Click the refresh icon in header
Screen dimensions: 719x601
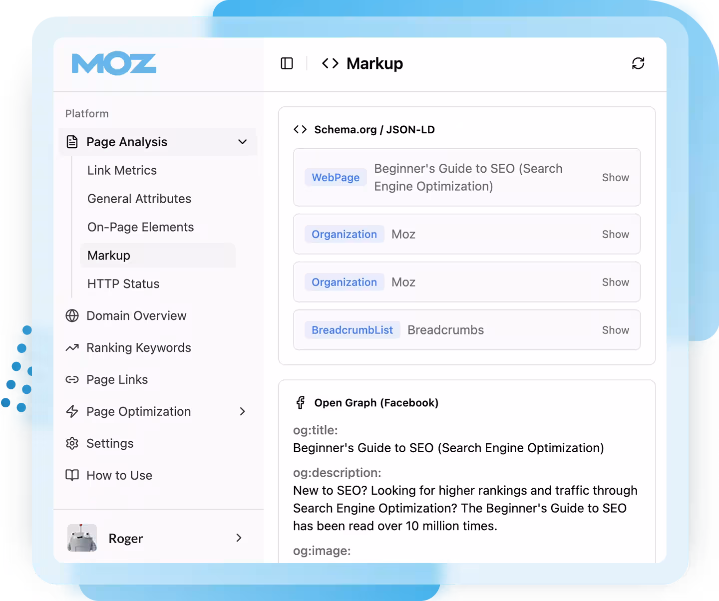coord(638,63)
